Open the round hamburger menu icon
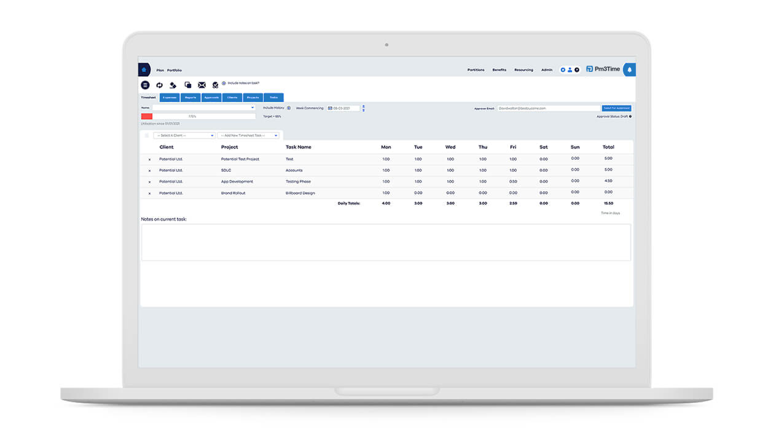 point(145,85)
